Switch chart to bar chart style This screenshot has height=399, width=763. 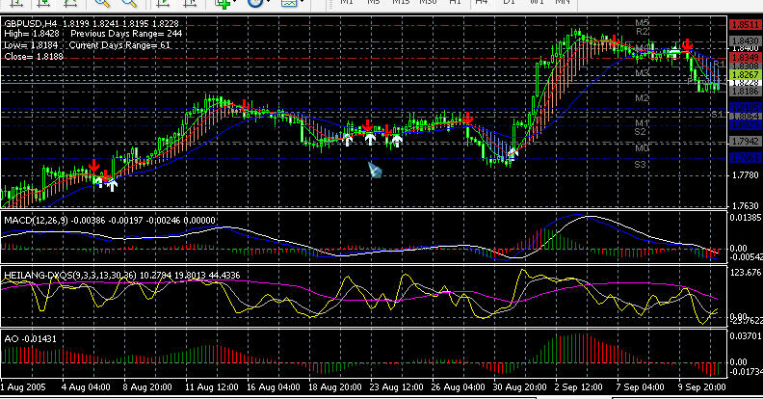16,4
